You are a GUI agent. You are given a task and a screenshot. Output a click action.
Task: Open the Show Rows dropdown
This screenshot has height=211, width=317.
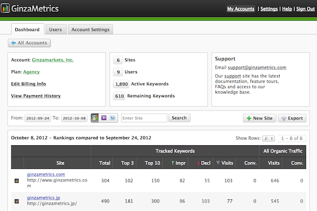[268, 139]
